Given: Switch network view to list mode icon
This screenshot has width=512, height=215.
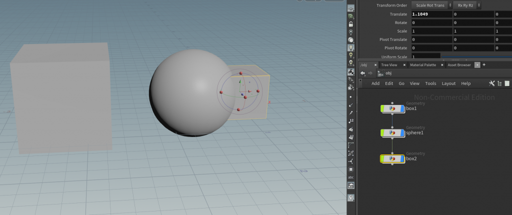Looking at the screenshot, I should (x=499, y=83).
